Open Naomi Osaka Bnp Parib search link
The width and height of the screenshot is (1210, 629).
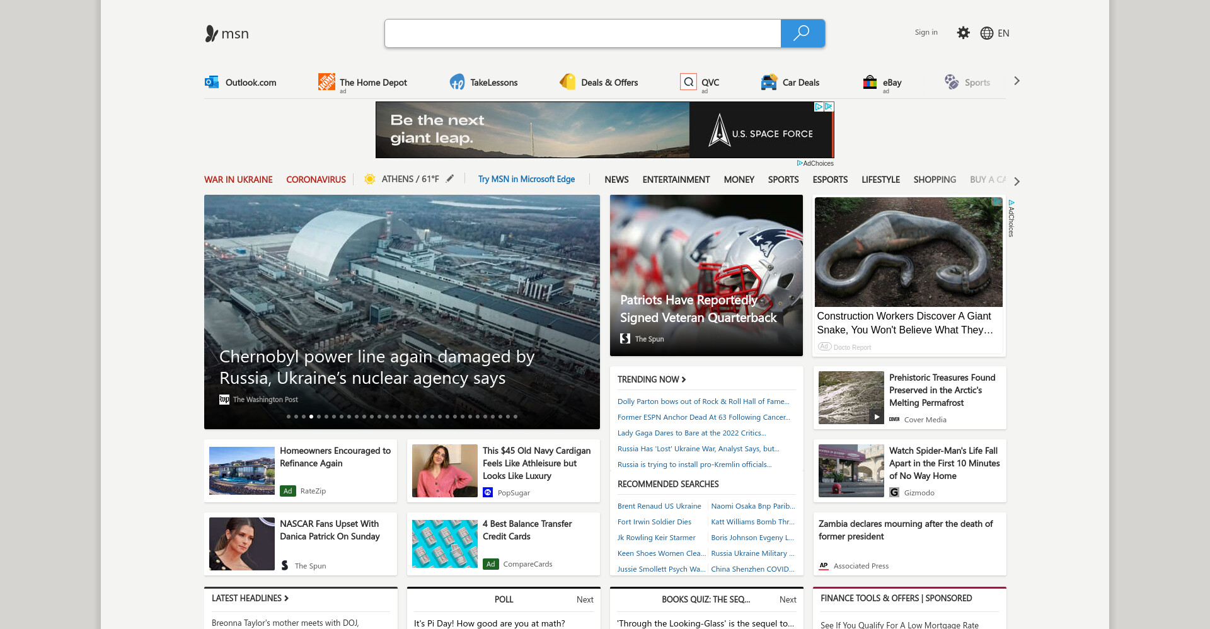pyautogui.click(x=753, y=506)
